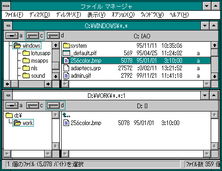
Task: Select d:\ root in tree
Action: pos(18,116)
